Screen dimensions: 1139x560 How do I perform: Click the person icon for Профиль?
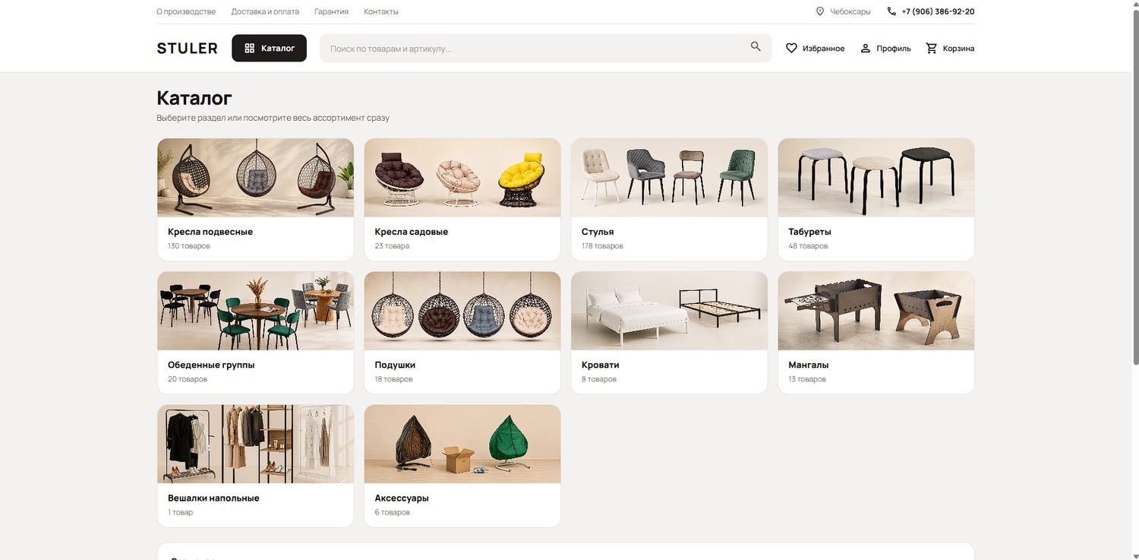(865, 48)
